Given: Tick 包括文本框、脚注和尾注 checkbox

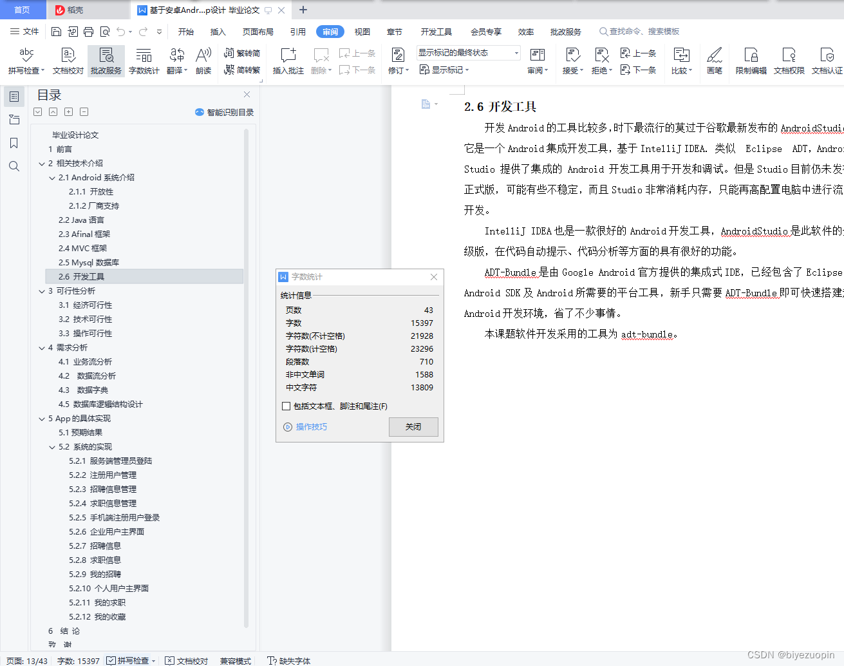Looking at the screenshot, I should coord(286,406).
